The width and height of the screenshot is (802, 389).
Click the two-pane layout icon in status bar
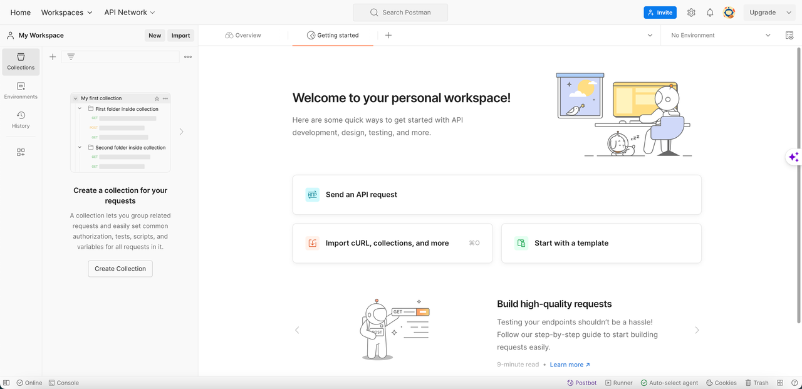(780, 383)
